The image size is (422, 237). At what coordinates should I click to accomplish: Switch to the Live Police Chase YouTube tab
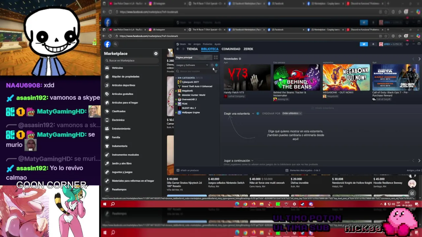[128, 30]
